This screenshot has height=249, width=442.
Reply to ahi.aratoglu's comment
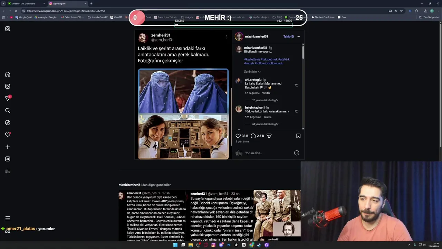(266, 93)
